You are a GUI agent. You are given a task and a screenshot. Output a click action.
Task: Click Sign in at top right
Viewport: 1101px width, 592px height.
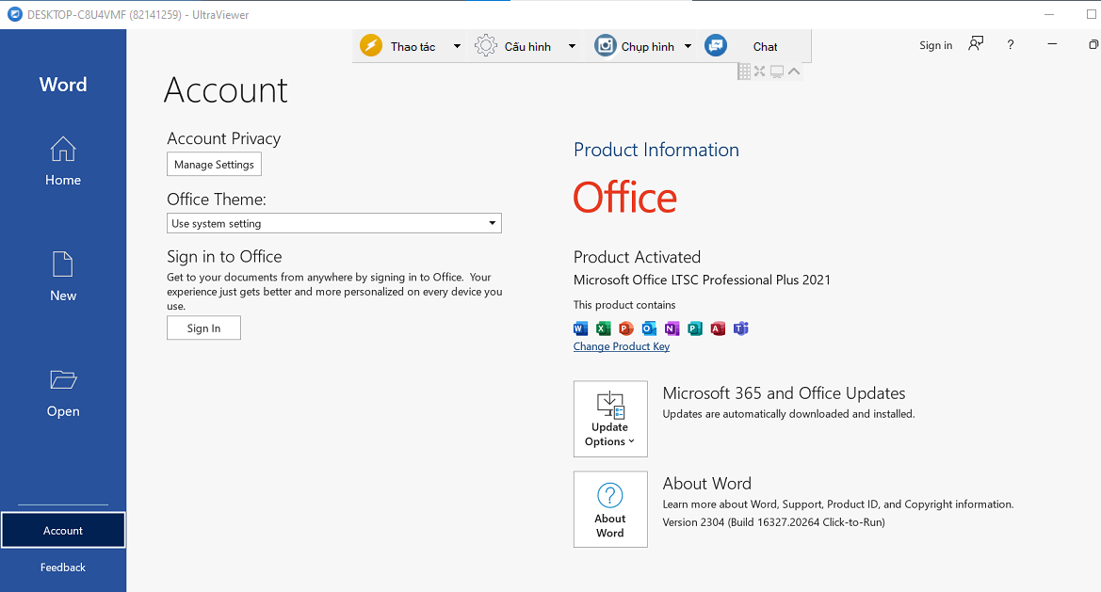coord(936,45)
